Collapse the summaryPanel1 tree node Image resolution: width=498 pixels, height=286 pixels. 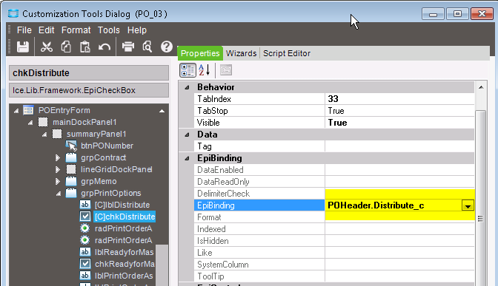[x=44, y=135]
